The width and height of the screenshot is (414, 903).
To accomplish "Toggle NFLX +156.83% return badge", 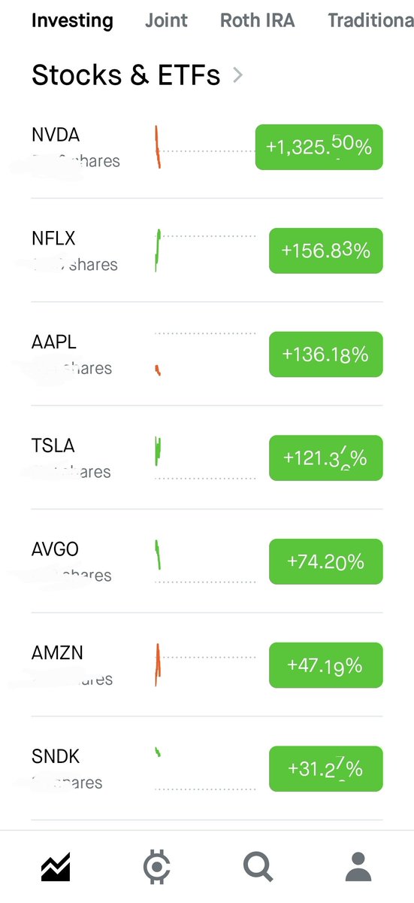I will (326, 251).
